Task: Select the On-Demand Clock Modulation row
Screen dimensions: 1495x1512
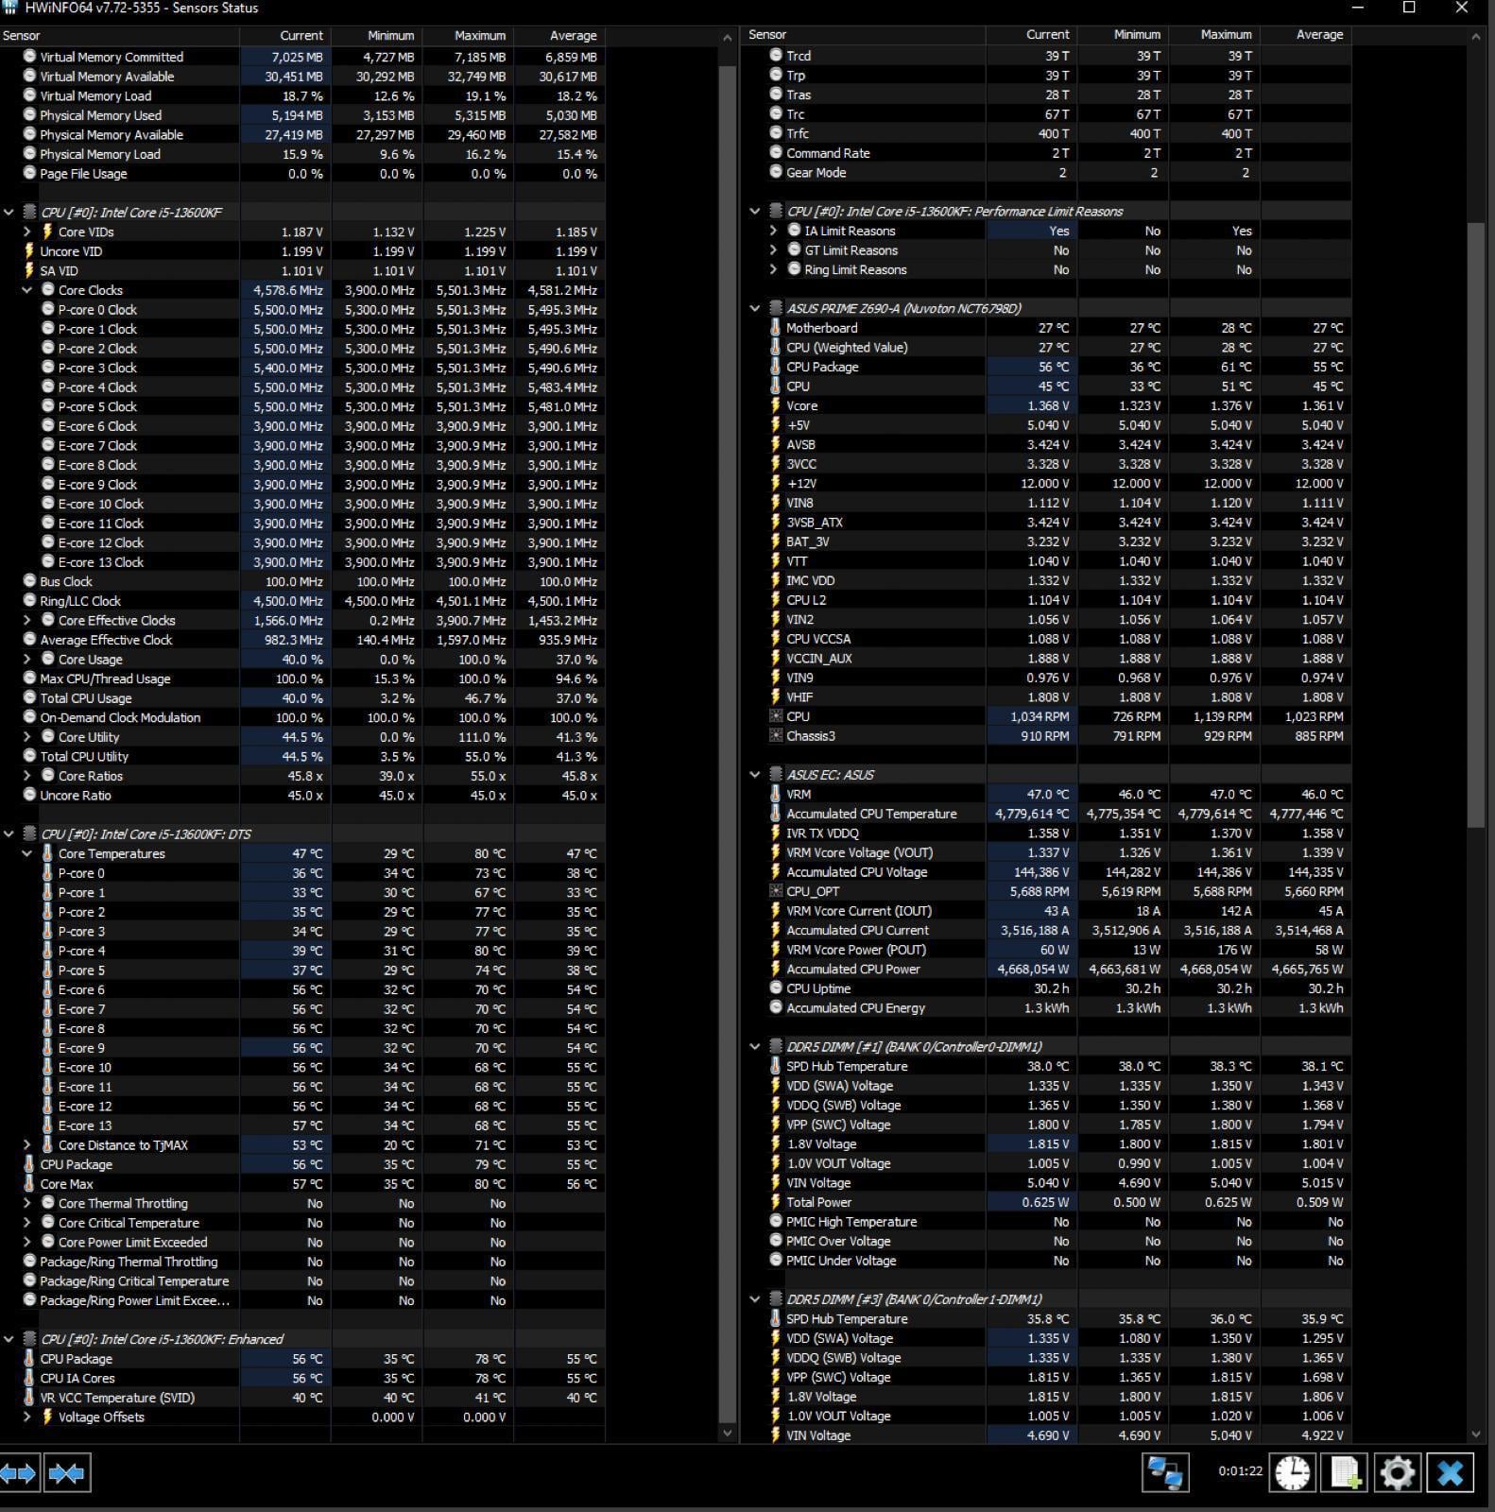Action: coord(302,717)
